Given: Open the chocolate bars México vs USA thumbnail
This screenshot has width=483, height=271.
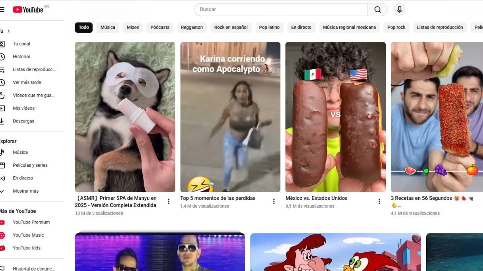Looking at the screenshot, I should click(x=335, y=117).
